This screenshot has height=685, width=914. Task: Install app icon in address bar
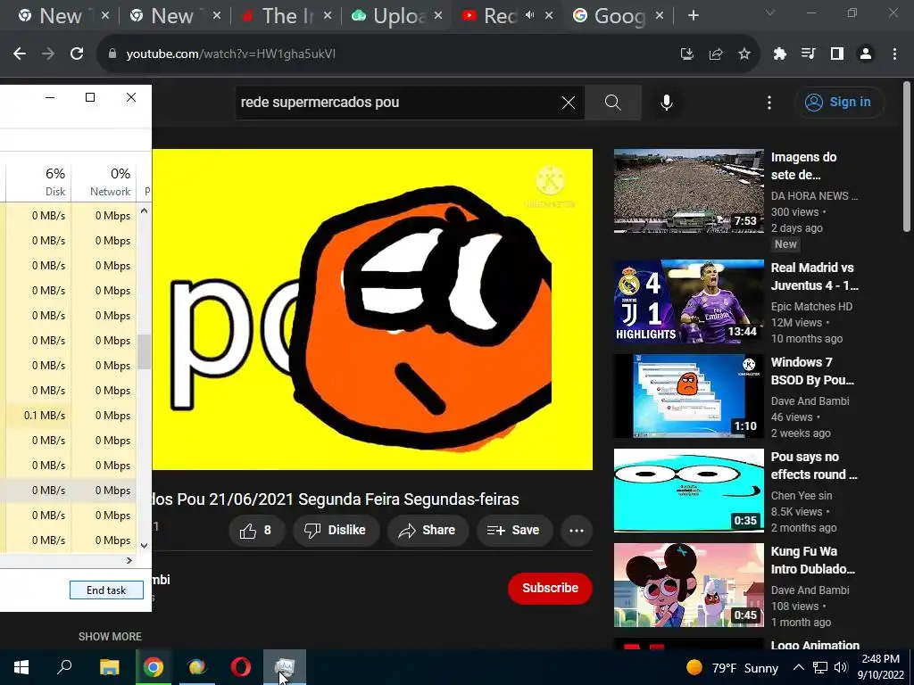pyautogui.click(x=687, y=54)
